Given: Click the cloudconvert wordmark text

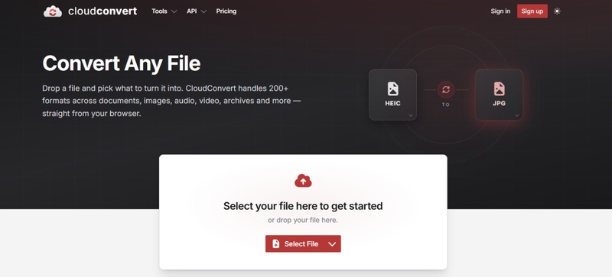Looking at the screenshot, I should (103, 11).
